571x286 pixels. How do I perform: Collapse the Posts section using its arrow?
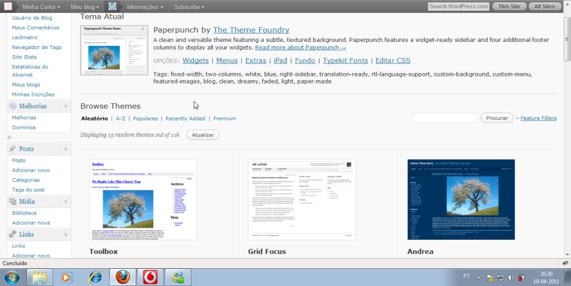click(66, 149)
